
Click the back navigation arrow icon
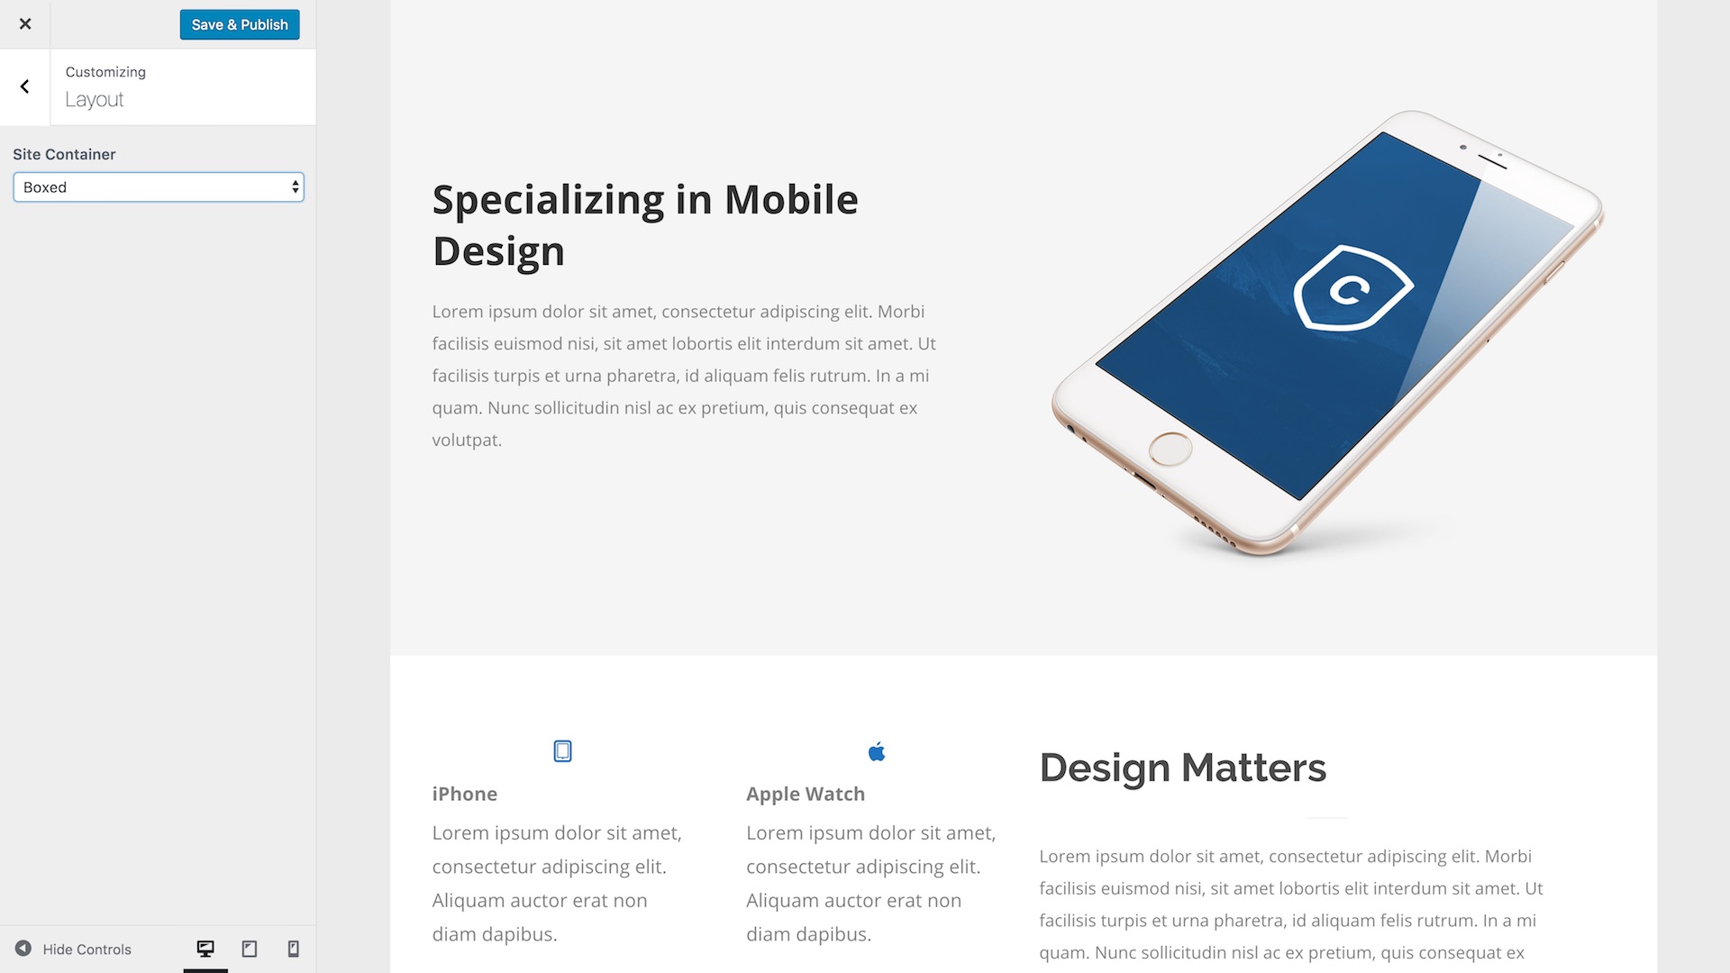(x=23, y=85)
